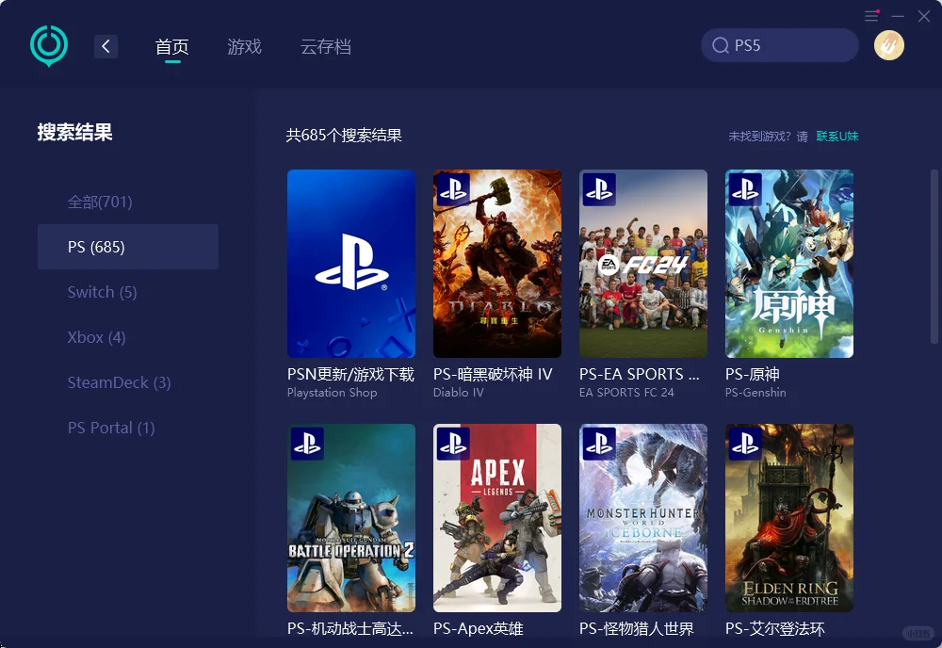942x648 pixels.
Task: Open the PSN更新/游戏下载 cover
Action: coord(350,264)
